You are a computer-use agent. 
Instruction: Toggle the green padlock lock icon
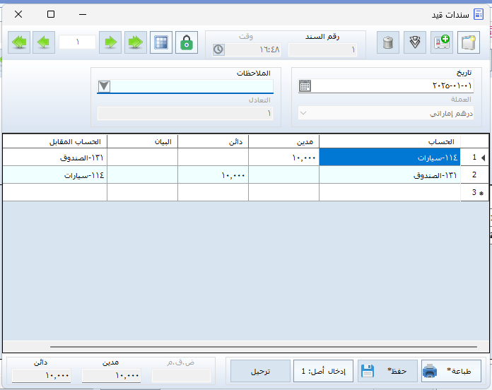[x=187, y=42]
